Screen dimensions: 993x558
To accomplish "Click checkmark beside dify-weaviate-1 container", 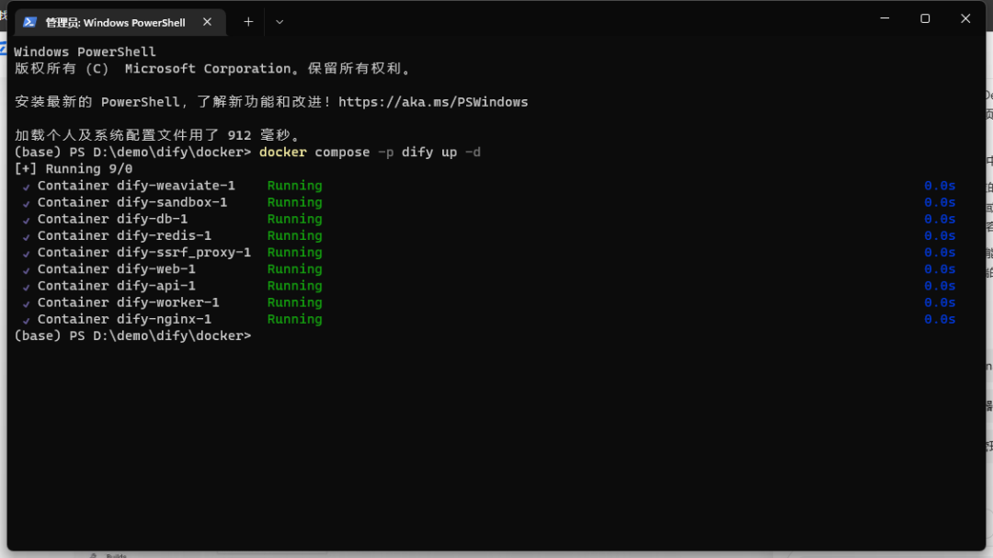I will pos(27,187).
